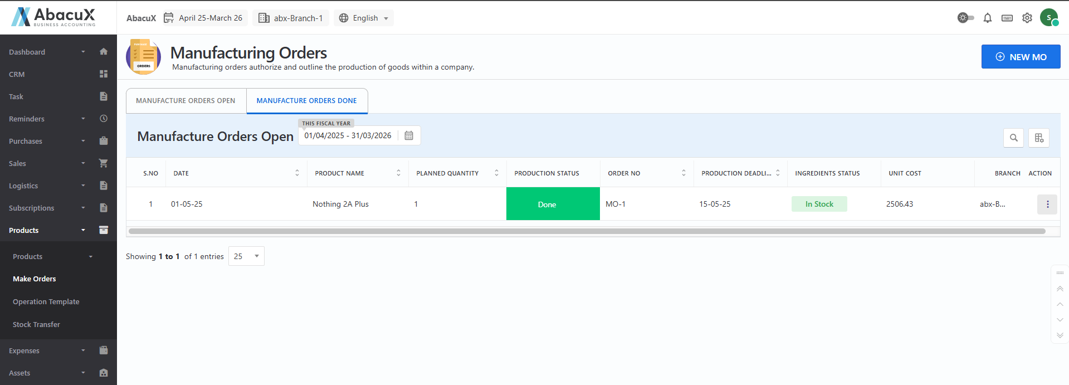The image size is (1069, 385).
Task: Open the table search magnifier icon
Action: 1013,138
